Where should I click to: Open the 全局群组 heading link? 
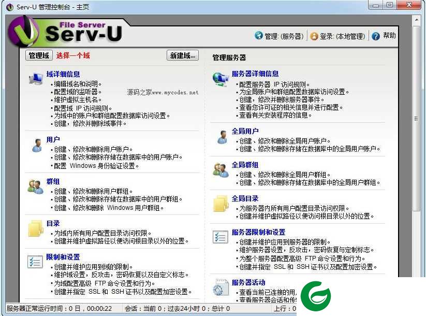245,165
